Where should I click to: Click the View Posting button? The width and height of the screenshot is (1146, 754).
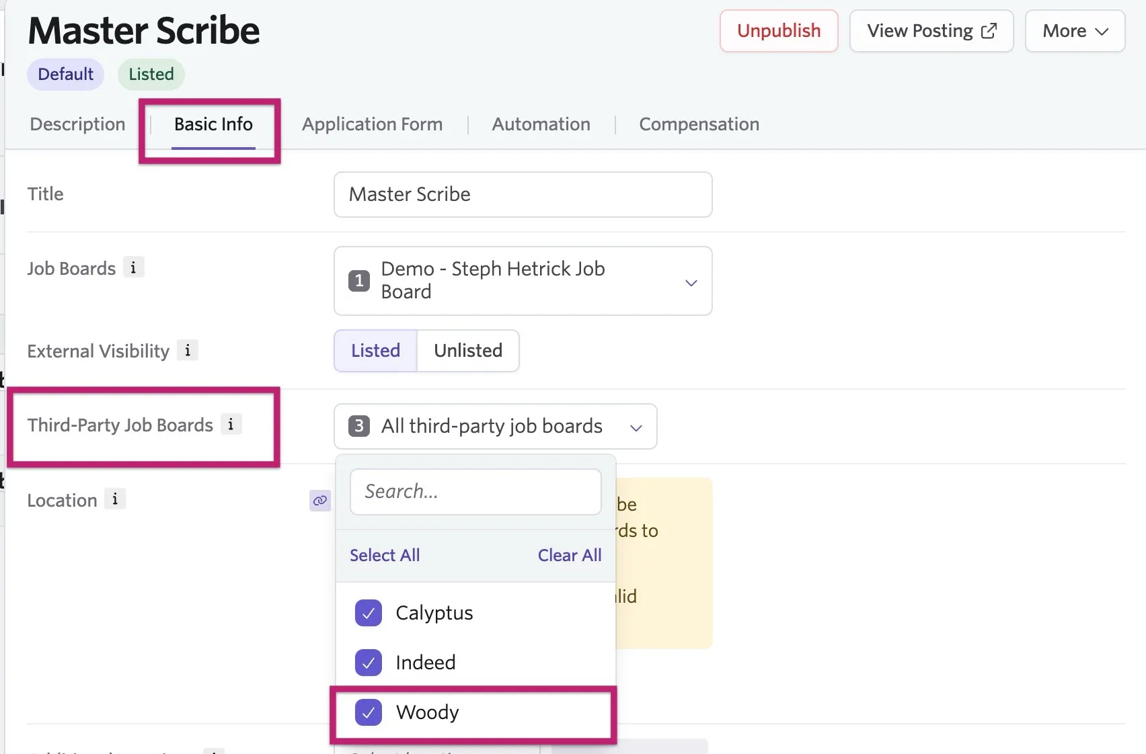coord(931,31)
